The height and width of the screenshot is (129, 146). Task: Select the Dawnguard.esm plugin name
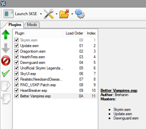[33, 63]
